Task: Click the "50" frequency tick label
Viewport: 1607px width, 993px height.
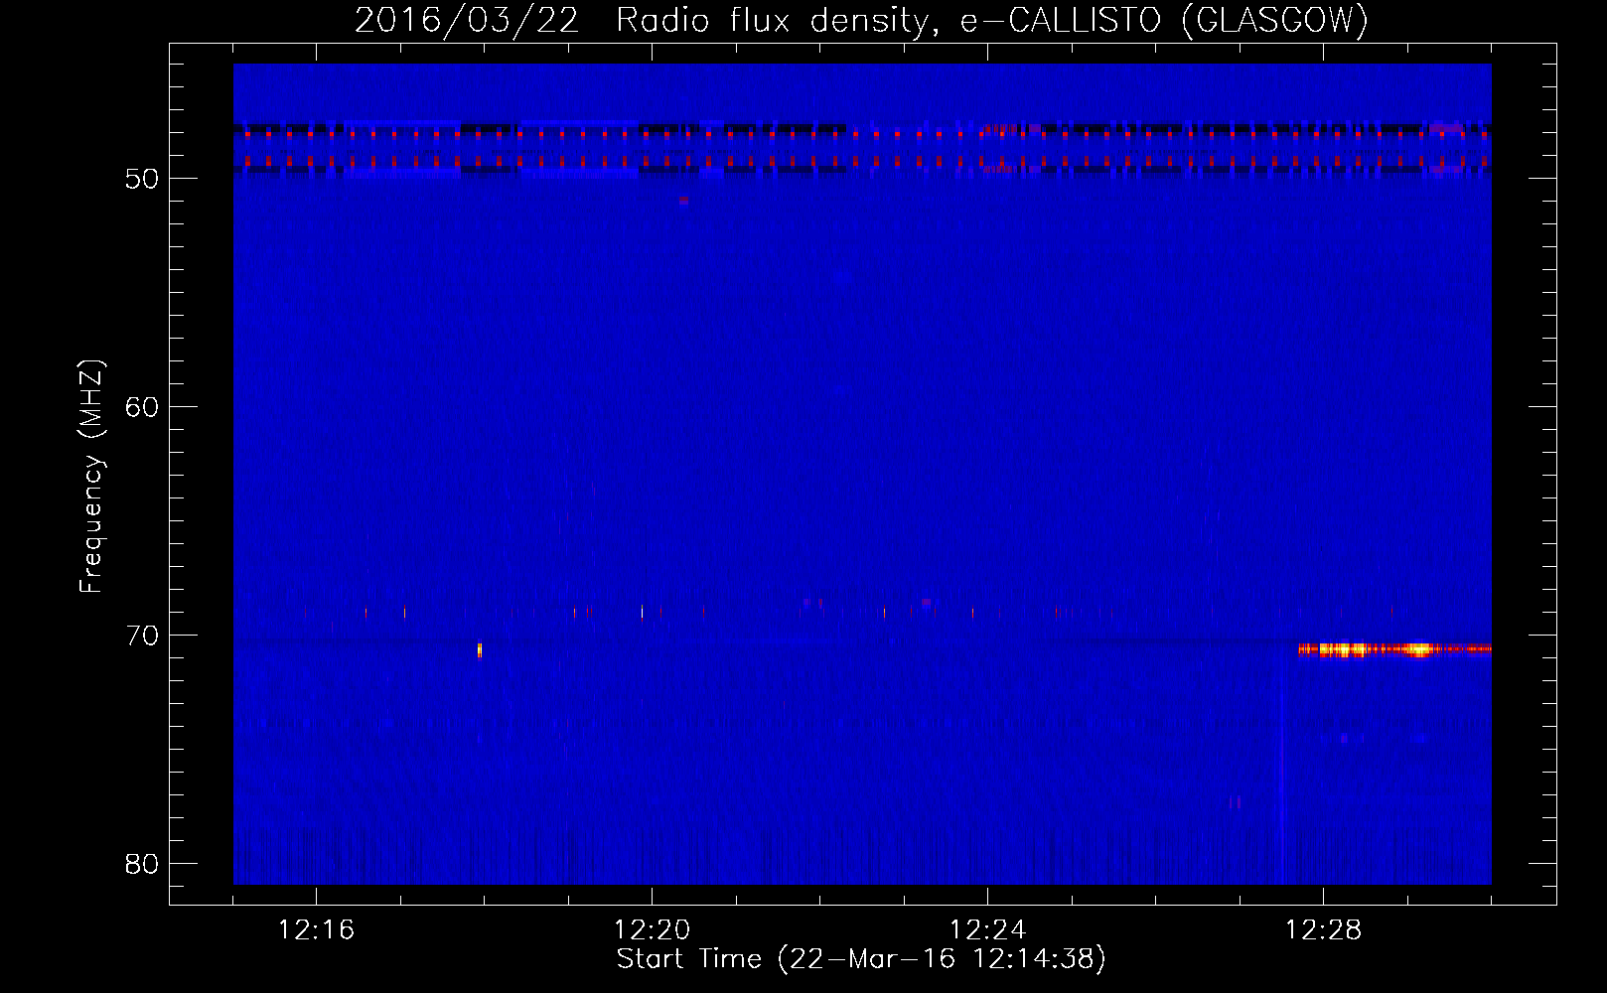Action: [143, 179]
